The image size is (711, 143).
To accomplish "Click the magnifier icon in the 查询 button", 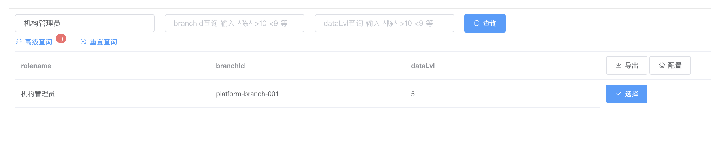I will [477, 23].
